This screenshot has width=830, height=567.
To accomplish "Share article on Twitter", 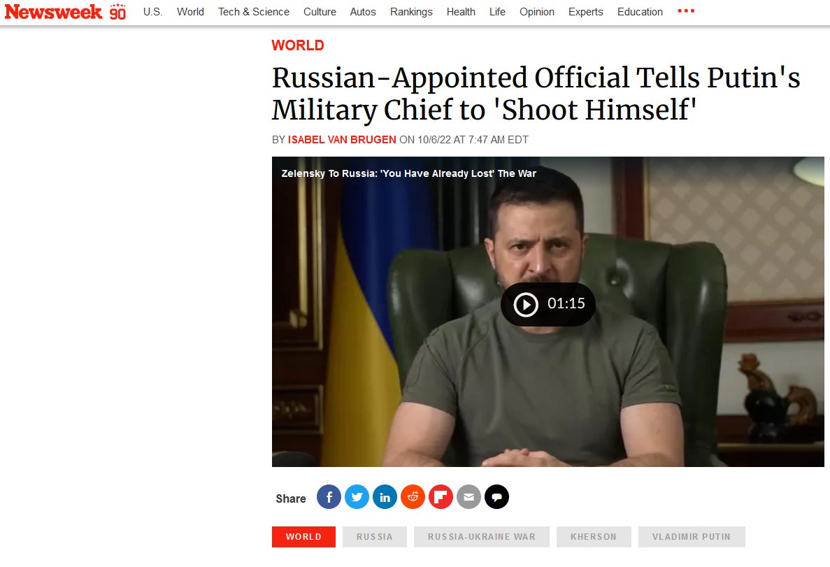I will pos(357,497).
